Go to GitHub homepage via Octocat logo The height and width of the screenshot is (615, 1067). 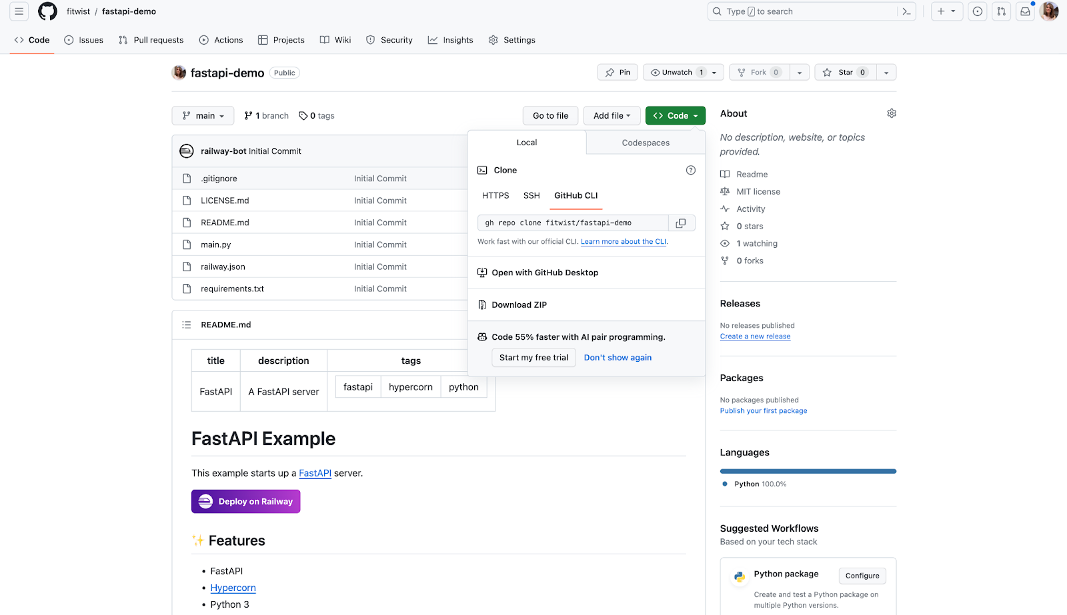47,11
